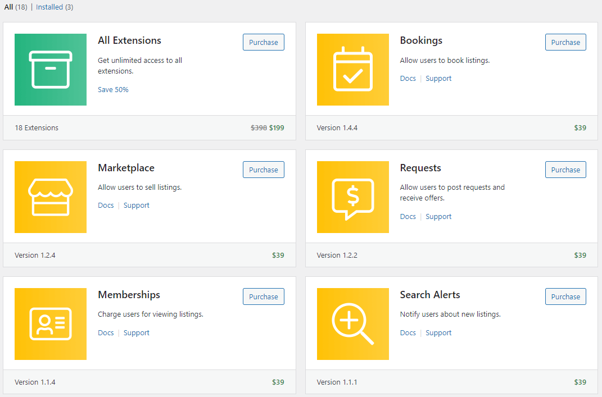
Task: Select the All extensions filter
Action: 8,7
